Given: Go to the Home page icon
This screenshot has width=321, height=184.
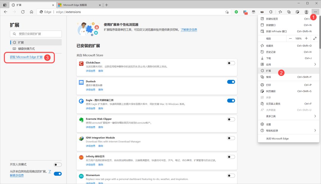Looking at the screenshot, I should pyautogui.click(x=31, y=12).
